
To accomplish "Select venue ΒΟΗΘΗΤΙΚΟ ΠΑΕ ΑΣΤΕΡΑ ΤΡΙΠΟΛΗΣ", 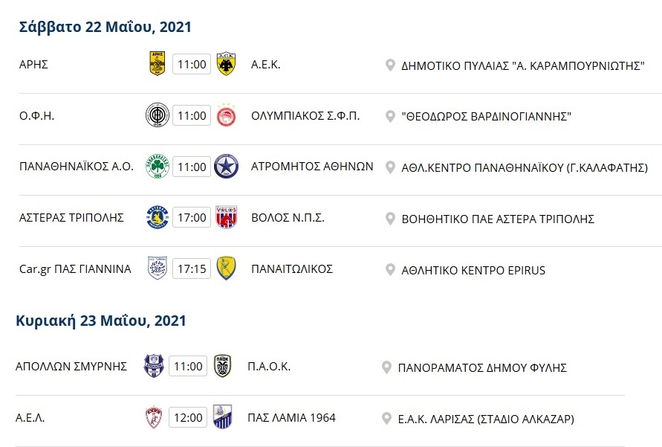I will pyautogui.click(x=498, y=219).
